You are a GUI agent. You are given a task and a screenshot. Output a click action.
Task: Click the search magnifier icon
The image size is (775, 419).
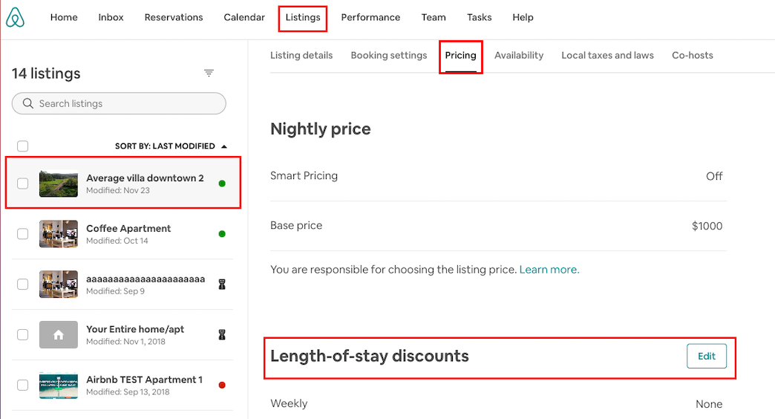28,103
